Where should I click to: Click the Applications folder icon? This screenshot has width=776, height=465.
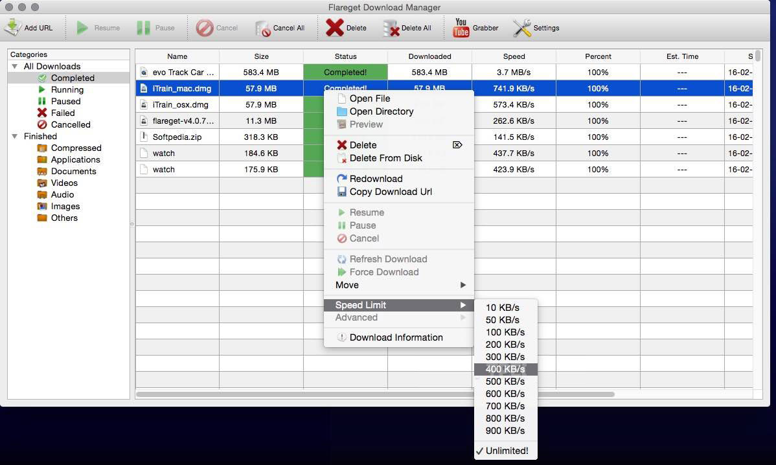click(42, 159)
